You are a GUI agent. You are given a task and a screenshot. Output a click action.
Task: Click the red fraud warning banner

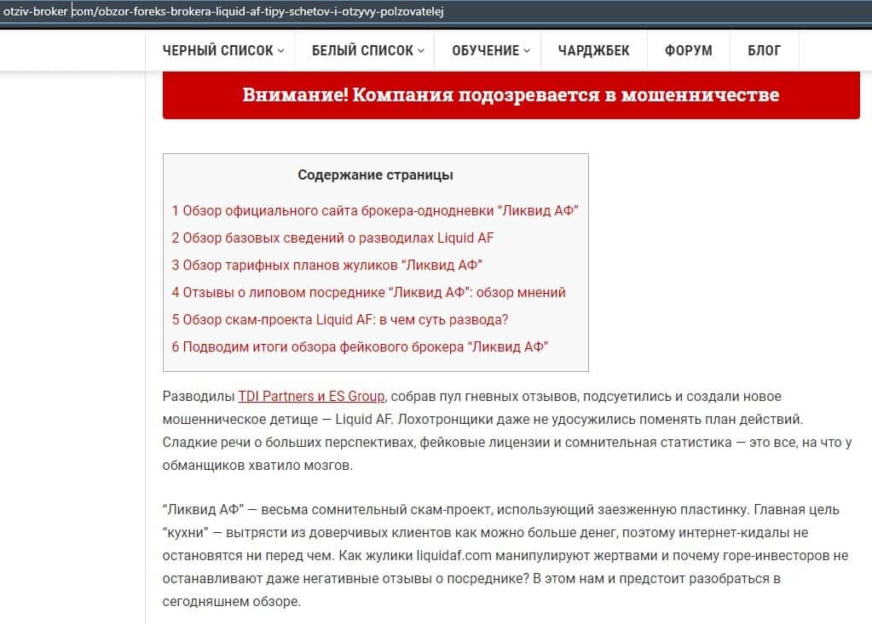[511, 95]
